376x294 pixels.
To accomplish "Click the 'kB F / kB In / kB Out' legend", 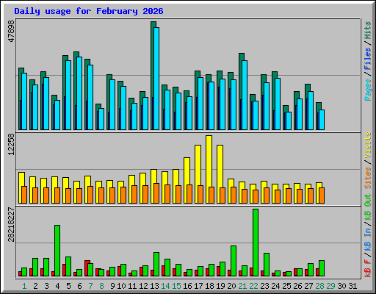I will [368, 235].
